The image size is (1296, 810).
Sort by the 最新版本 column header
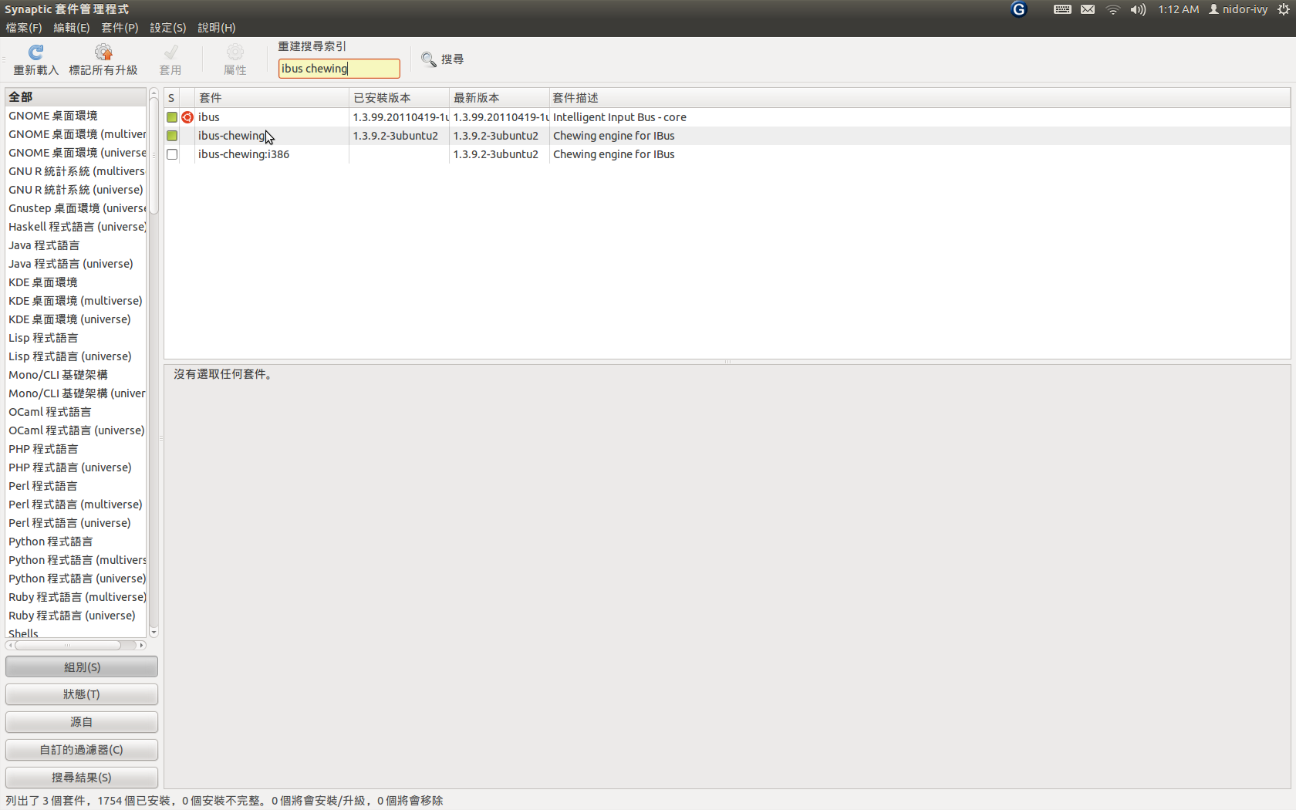pos(499,98)
